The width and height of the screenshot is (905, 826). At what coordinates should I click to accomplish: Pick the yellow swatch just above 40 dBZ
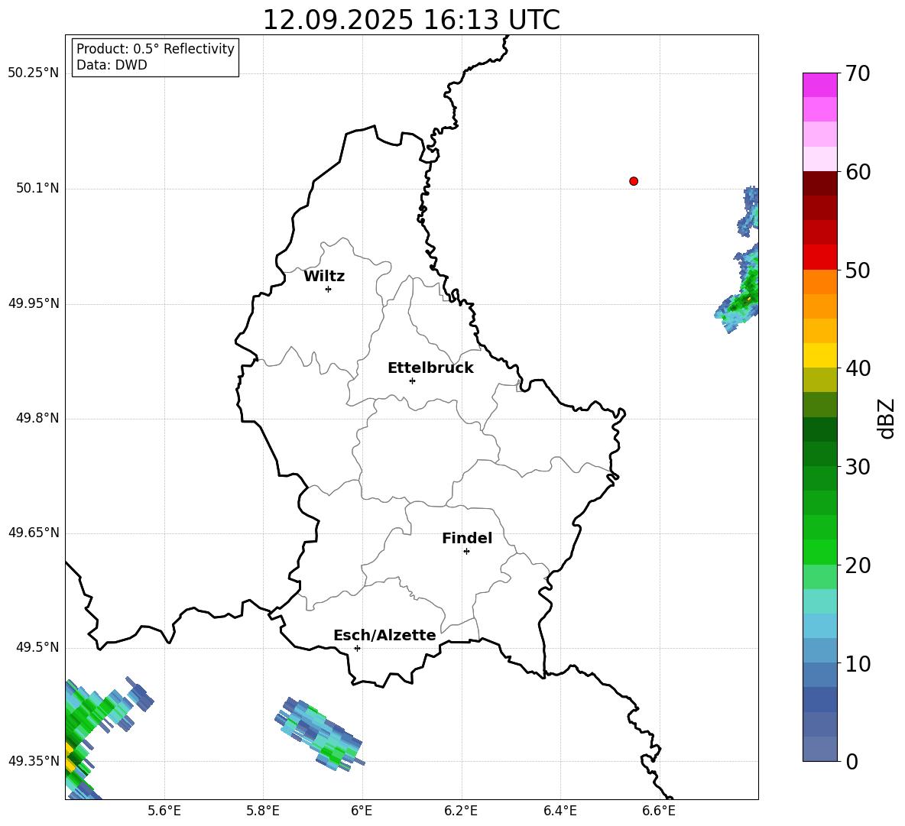click(819, 355)
